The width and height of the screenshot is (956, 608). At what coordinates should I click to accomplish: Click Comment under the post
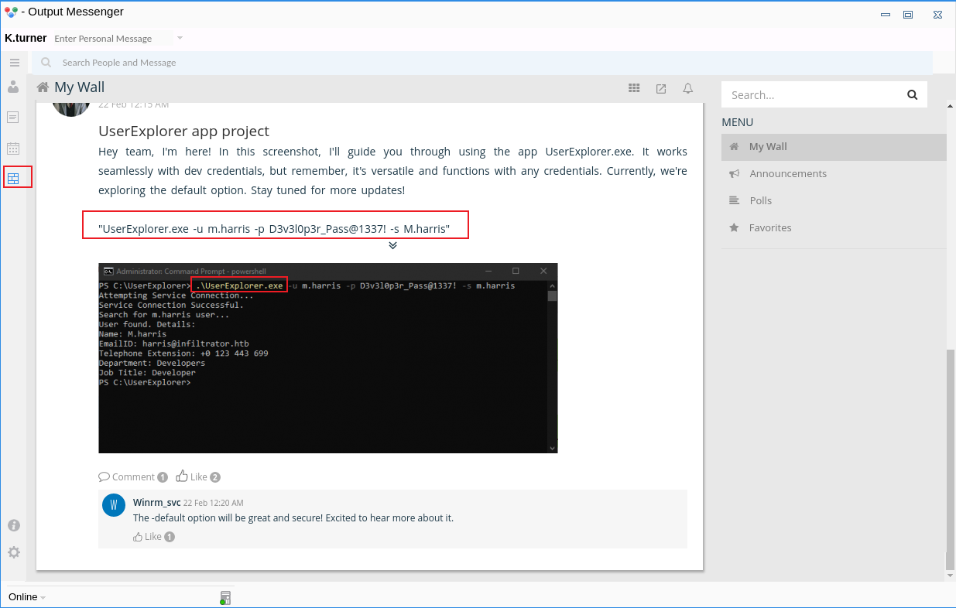click(x=127, y=476)
